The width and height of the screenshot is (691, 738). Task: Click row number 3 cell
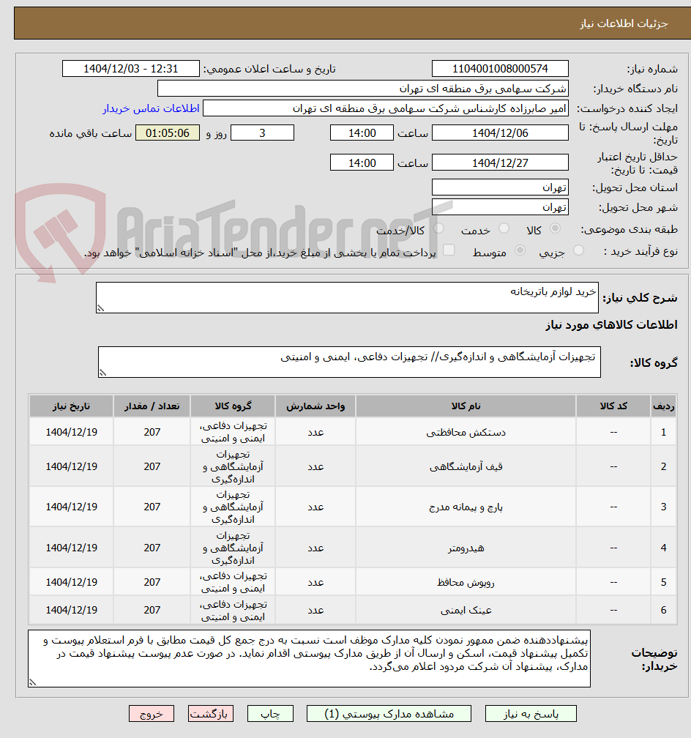click(663, 507)
